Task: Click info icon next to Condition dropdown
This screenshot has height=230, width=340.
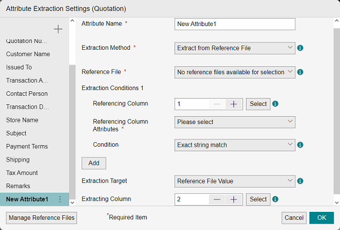Action: tap(300, 145)
